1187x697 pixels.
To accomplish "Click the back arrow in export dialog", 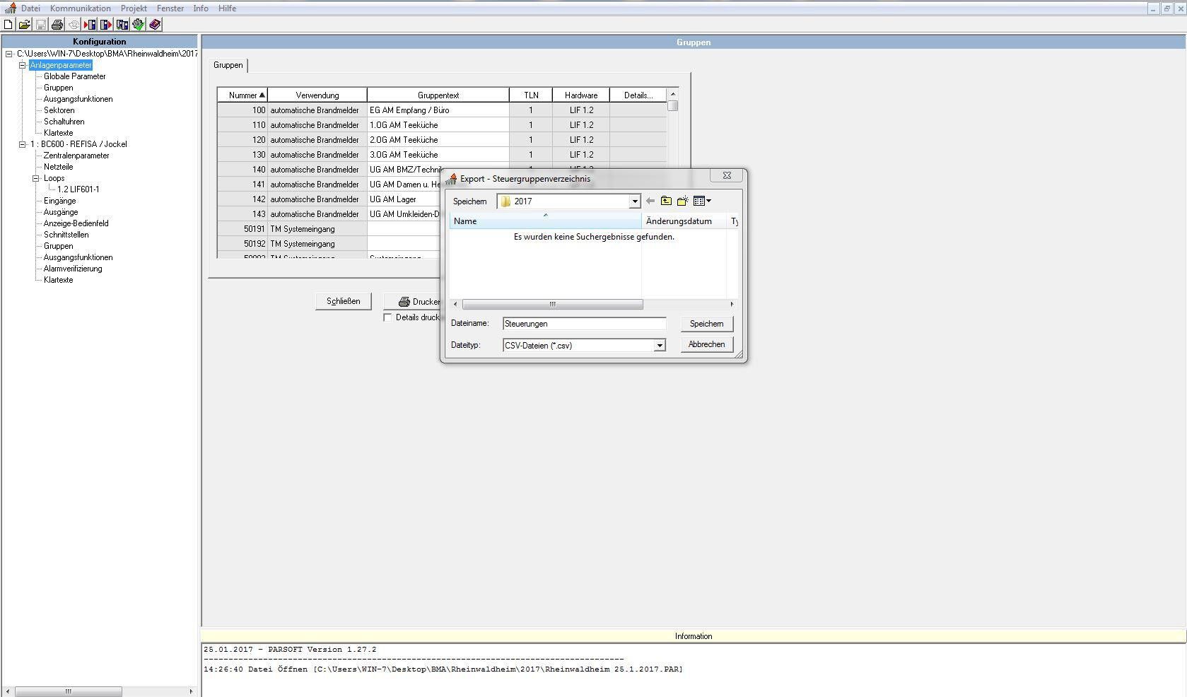I will [650, 201].
